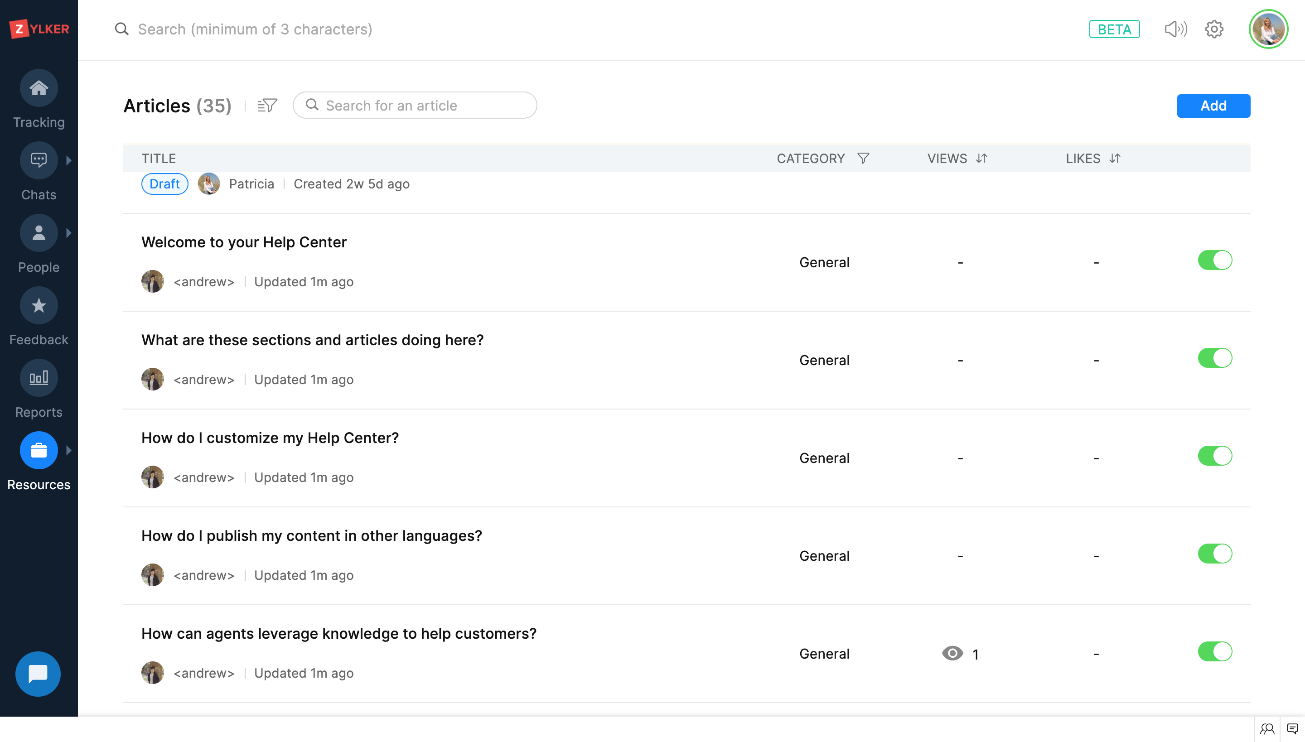Open the Feedback star icon
Image resolution: width=1305 pixels, height=742 pixels.
[39, 306]
